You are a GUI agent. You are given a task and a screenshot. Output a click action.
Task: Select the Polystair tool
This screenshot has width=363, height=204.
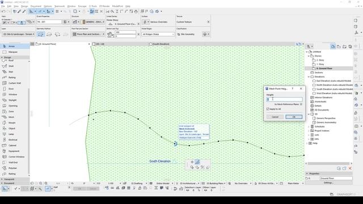[x=15, y=168]
